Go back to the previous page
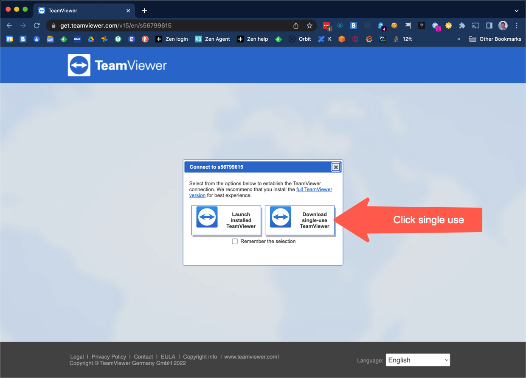Screen dimensions: 526x378 (9, 25)
